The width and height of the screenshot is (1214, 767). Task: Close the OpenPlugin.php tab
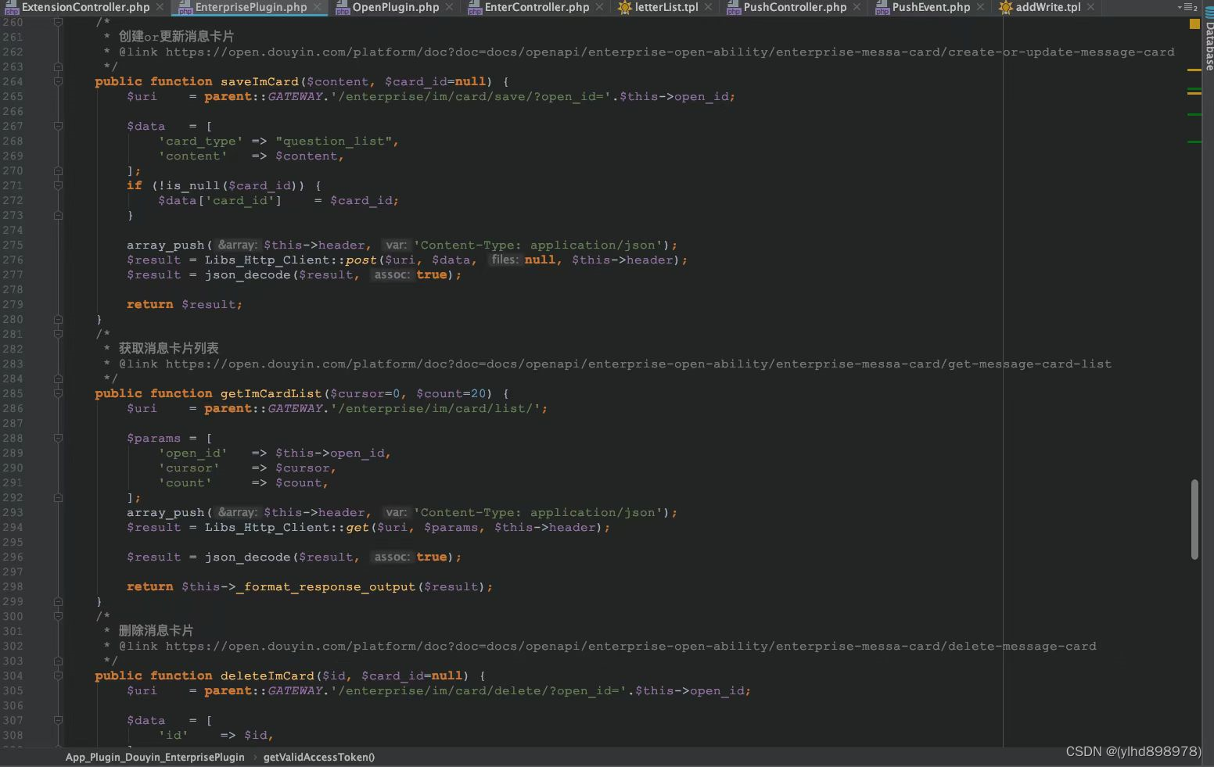(449, 7)
